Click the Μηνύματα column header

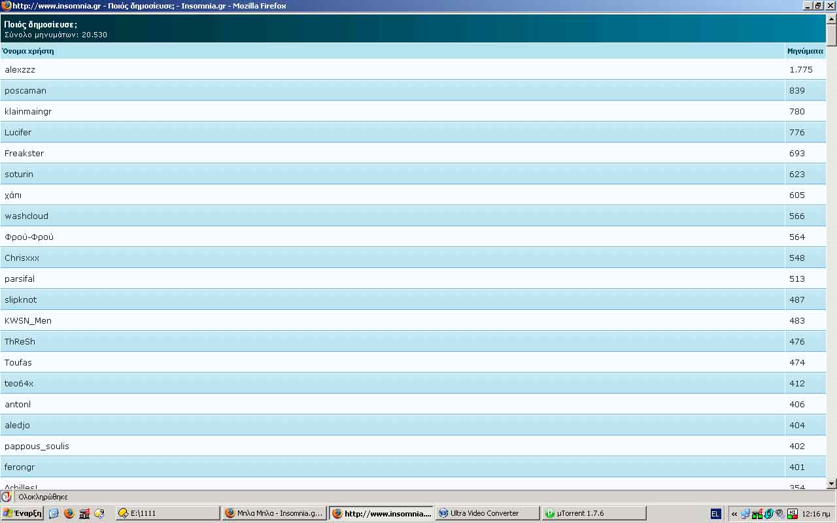pos(805,51)
